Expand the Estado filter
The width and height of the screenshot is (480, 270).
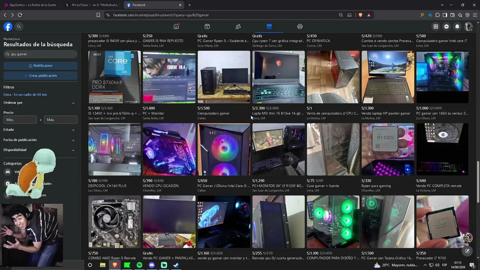coord(39,130)
